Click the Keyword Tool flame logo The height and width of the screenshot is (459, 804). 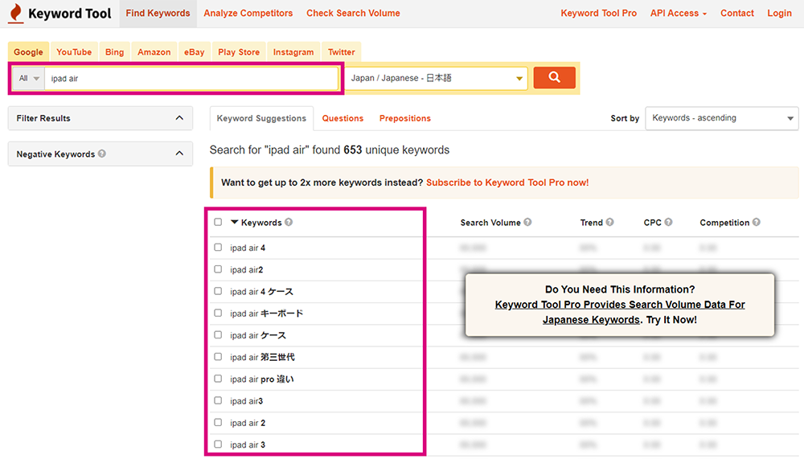click(16, 14)
